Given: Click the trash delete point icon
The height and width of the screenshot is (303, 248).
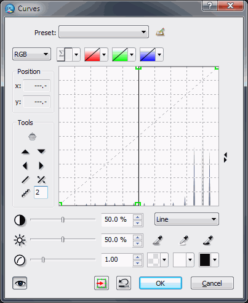Looking at the screenshot, I should 33,137.
